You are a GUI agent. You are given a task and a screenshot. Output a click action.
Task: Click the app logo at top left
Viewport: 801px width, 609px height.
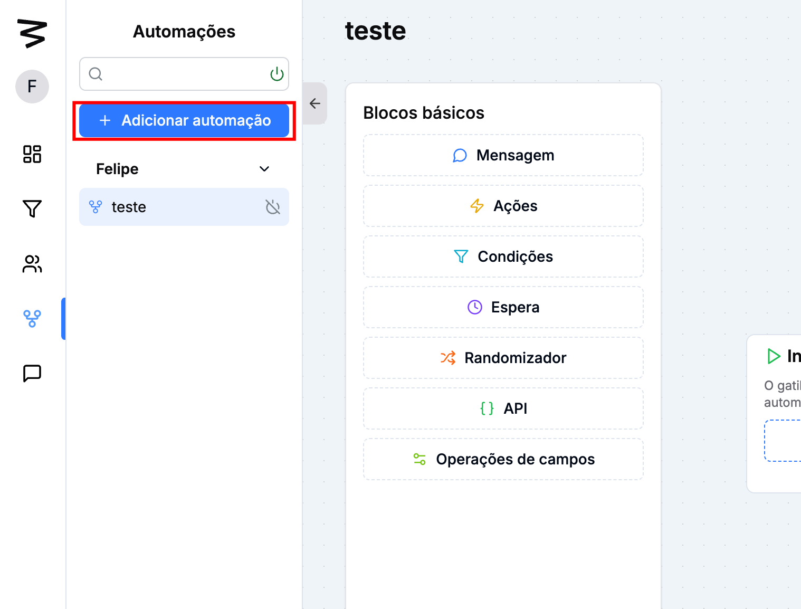[32, 33]
